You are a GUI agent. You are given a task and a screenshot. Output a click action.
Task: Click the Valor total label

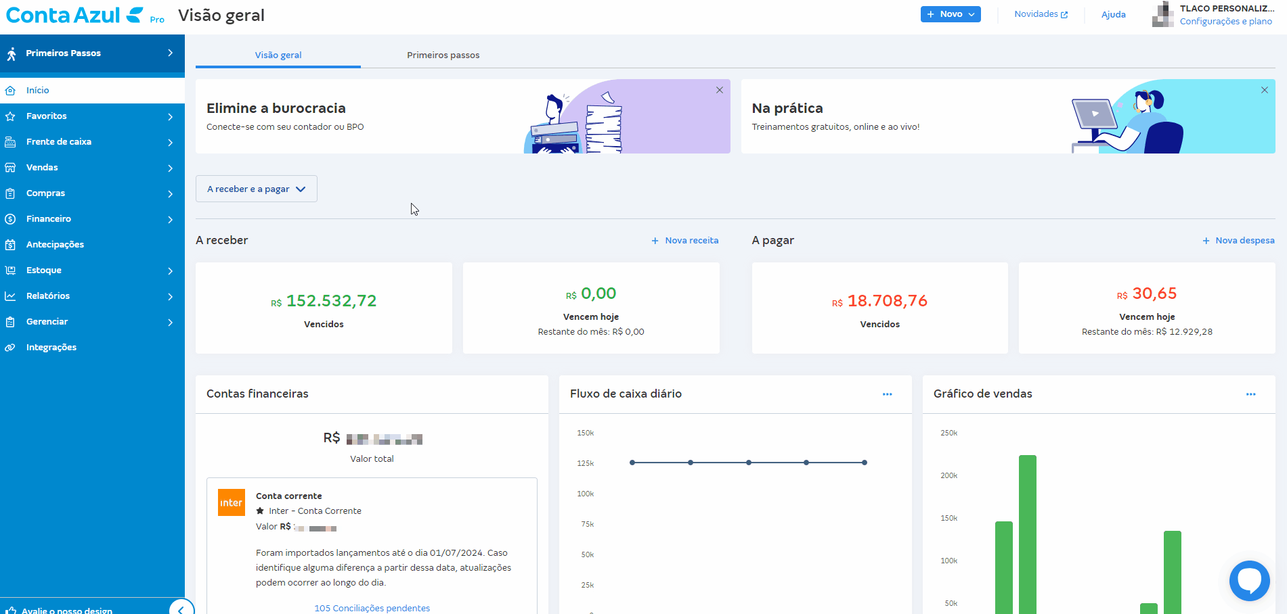click(x=372, y=459)
